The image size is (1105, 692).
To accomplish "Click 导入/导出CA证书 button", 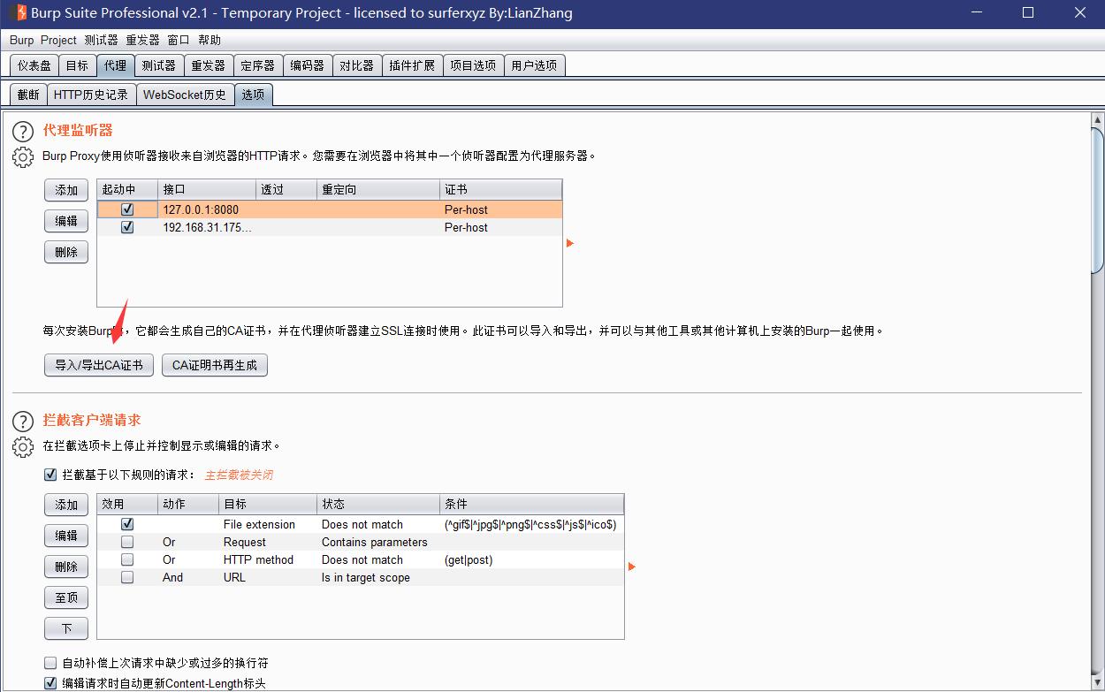I will 99,365.
